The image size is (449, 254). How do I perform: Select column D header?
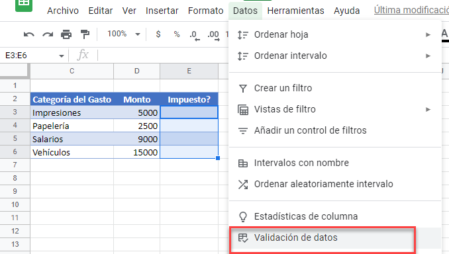pos(137,71)
